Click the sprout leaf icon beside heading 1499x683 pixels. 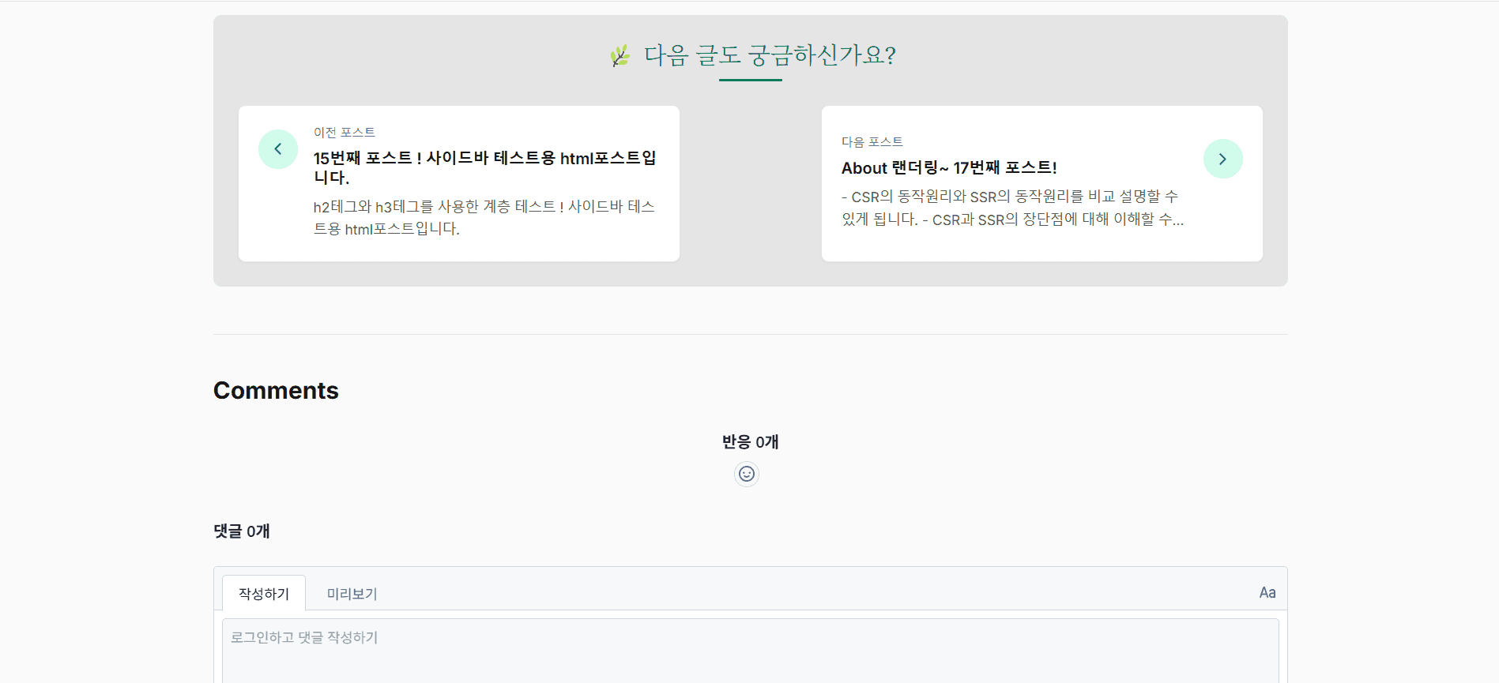point(620,55)
